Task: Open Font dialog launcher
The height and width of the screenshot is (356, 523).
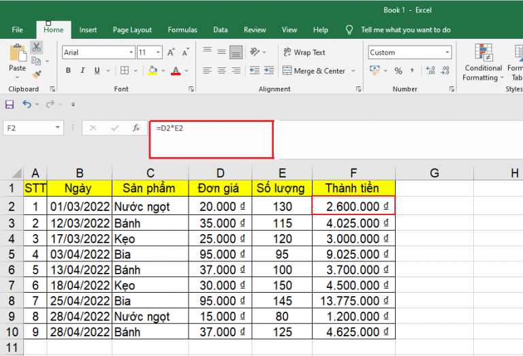Action: point(191,89)
